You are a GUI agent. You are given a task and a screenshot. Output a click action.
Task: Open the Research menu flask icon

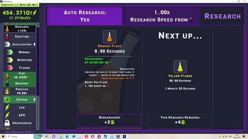pos(7,29)
